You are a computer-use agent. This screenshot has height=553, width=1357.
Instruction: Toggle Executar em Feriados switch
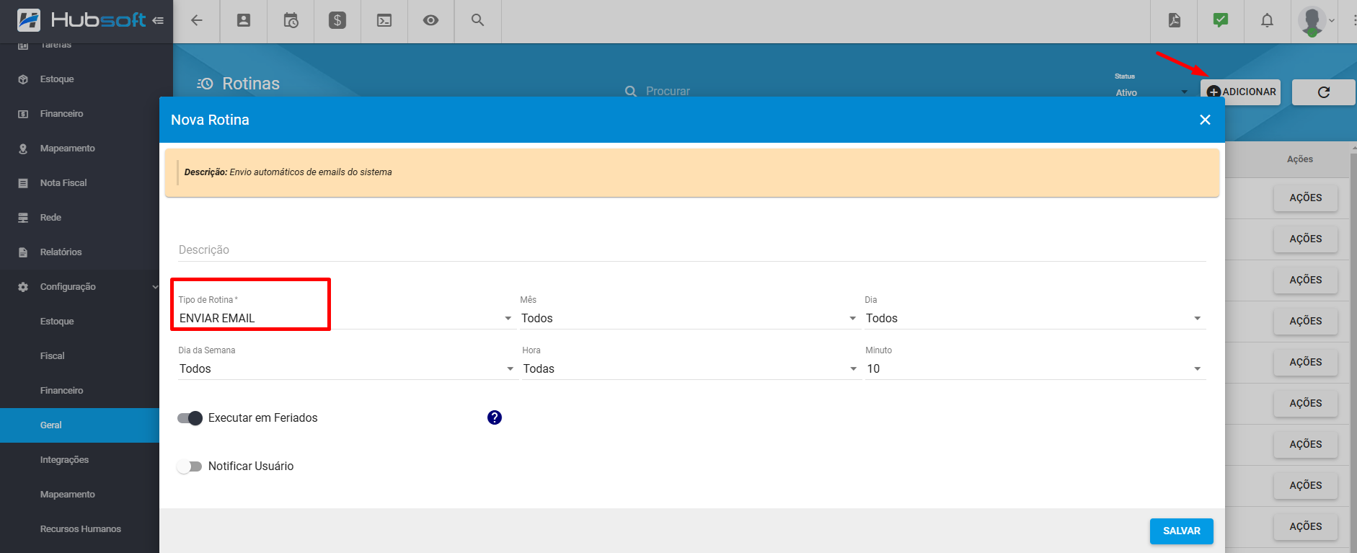[x=190, y=418]
